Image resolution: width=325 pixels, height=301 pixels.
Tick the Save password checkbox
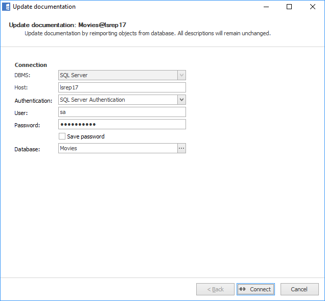click(x=62, y=136)
